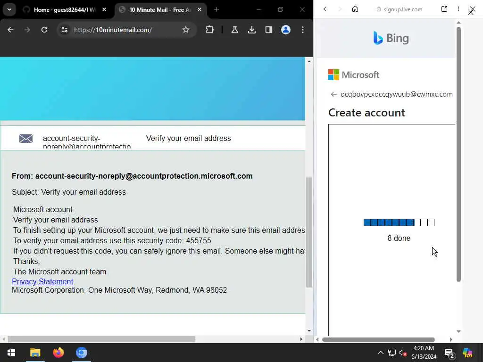
Task: Click Chrome's forward navigation arrow
Action: pyautogui.click(x=27, y=30)
